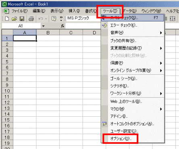
Task: Click the Name Box showing A1
Action: pyautogui.click(x=21, y=26)
